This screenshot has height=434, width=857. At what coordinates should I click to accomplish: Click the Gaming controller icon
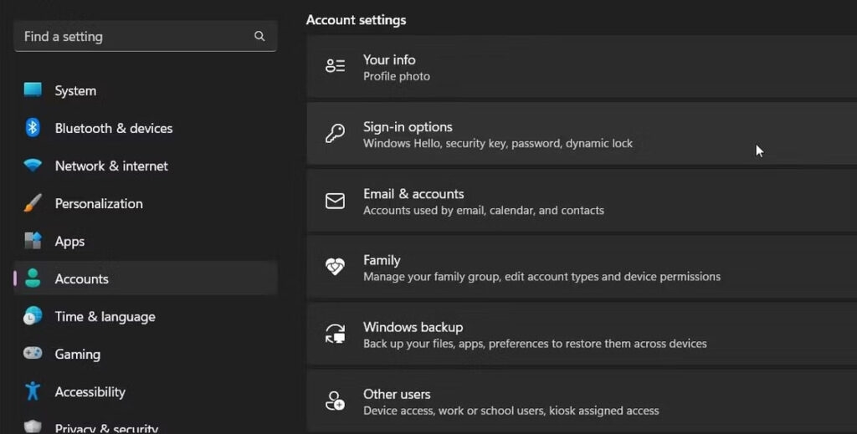click(33, 353)
